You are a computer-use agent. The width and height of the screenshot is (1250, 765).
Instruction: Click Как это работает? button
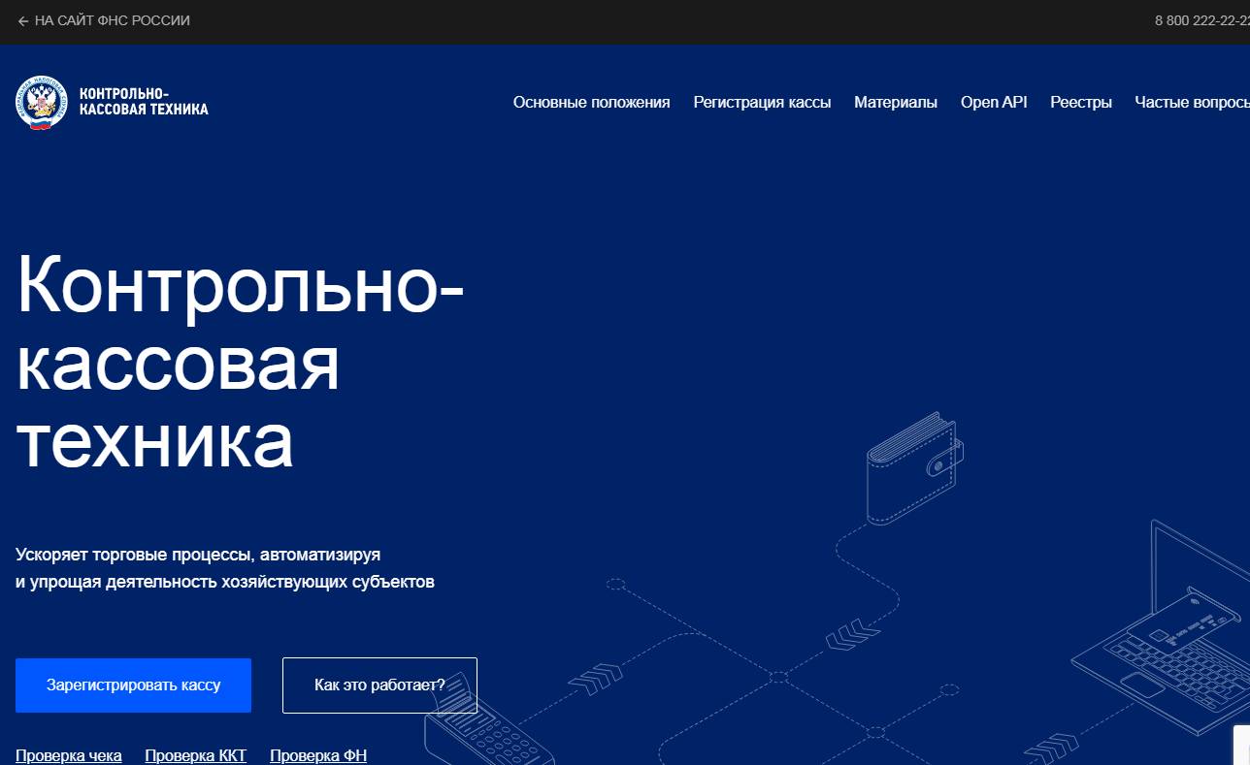[379, 685]
